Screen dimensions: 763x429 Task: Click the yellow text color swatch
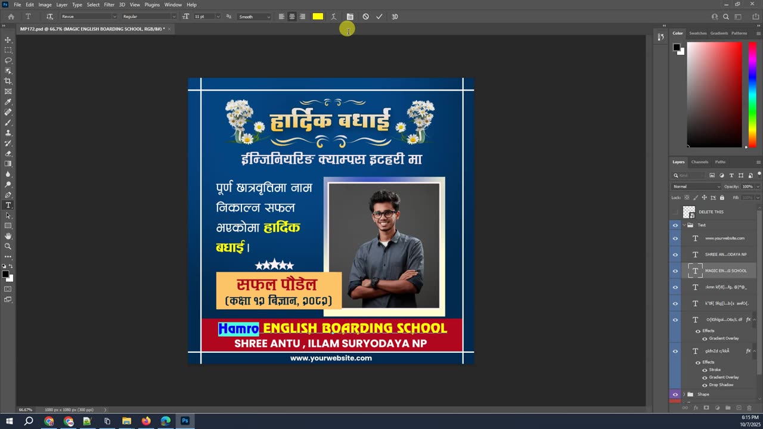point(318,17)
